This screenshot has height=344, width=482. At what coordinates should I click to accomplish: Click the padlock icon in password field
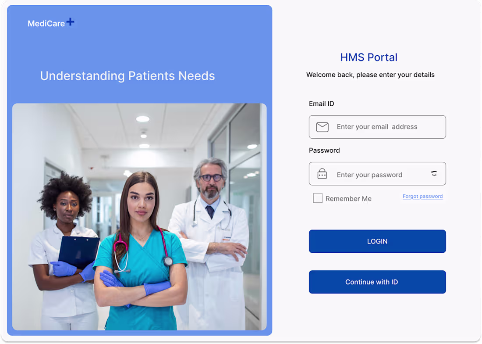click(x=322, y=173)
